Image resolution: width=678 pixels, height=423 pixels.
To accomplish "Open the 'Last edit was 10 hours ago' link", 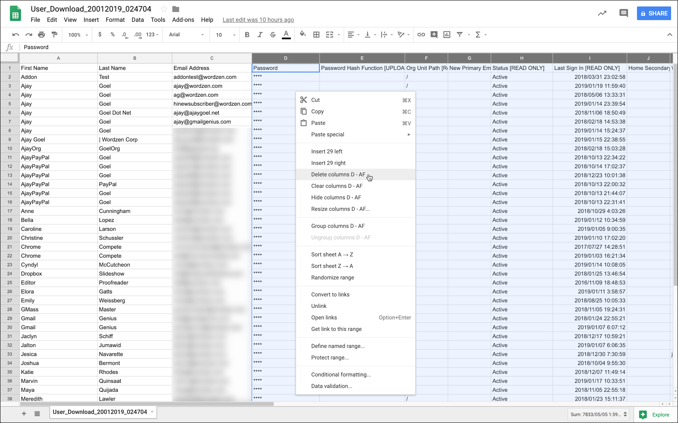I will (258, 20).
